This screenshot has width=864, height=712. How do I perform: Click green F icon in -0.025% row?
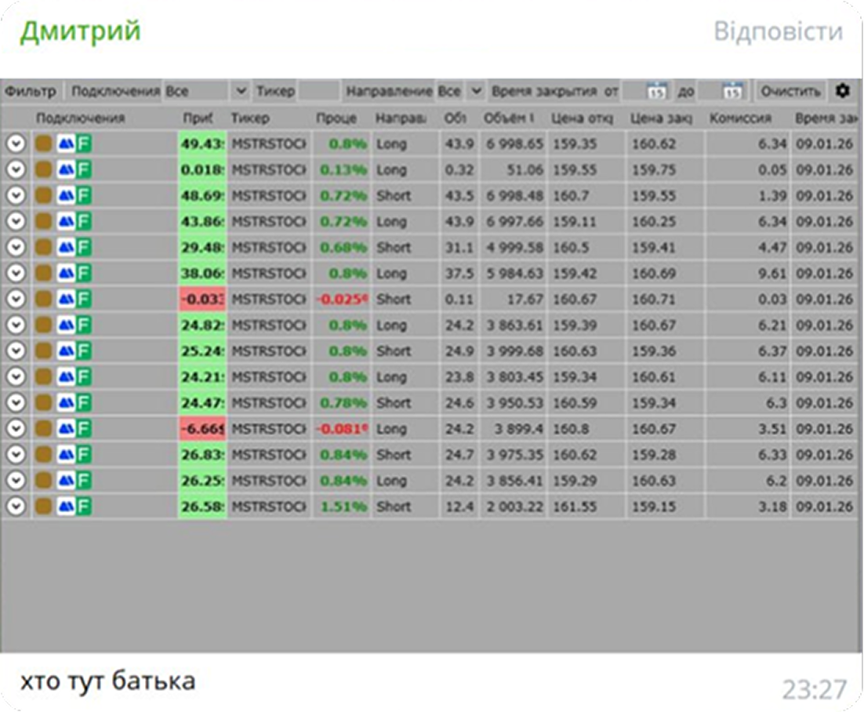click(83, 300)
